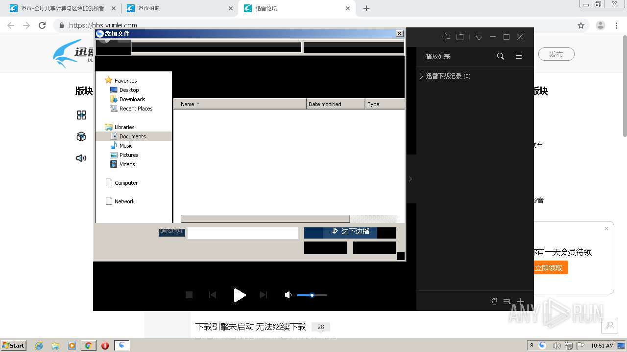Screen dimensions: 627x352
Task: Sort files by the Type column
Action: pos(385,104)
